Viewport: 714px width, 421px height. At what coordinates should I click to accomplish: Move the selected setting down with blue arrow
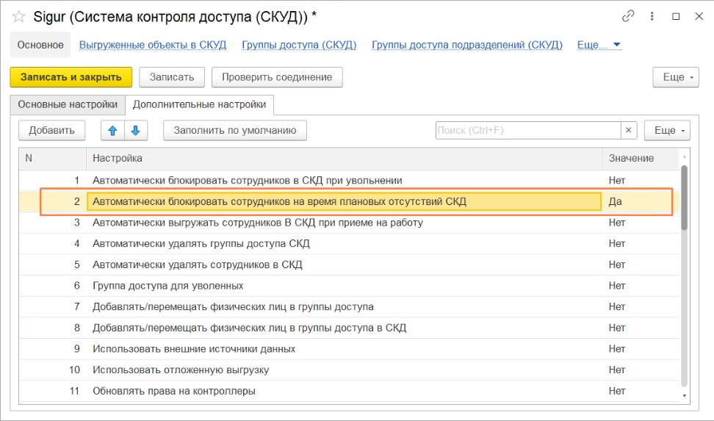136,131
